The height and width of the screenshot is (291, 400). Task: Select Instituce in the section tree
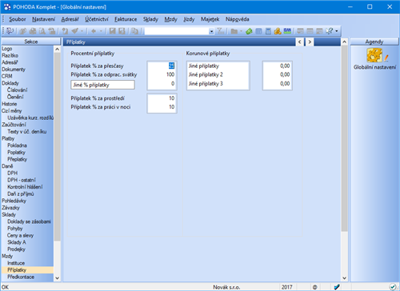[16, 263]
